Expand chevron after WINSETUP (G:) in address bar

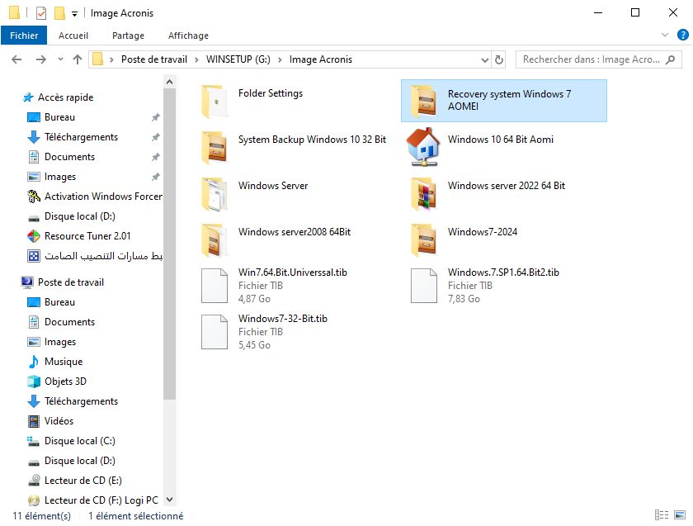(280, 59)
